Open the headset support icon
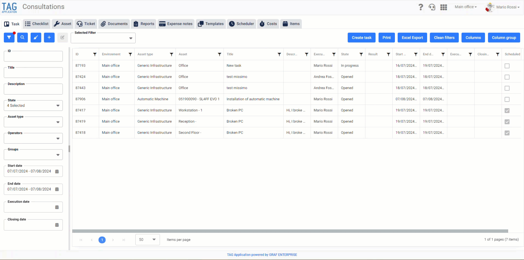Viewport: 524px width, 260px height. click(432, 7)
